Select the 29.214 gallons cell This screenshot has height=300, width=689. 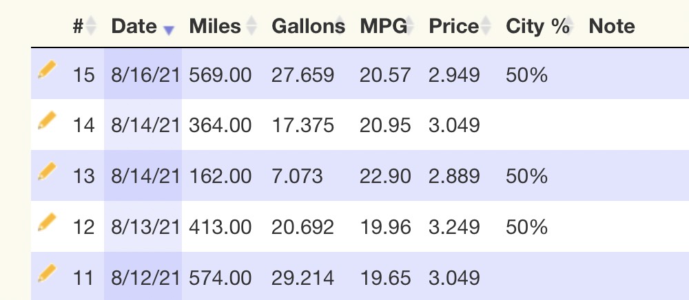tap(302, 279)
